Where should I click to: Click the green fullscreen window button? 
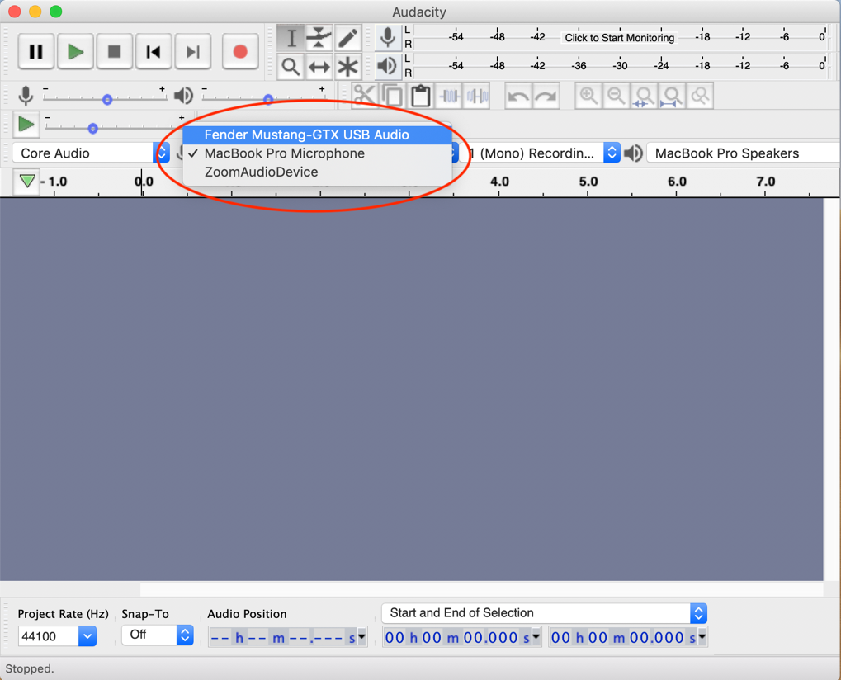point(56,12)
